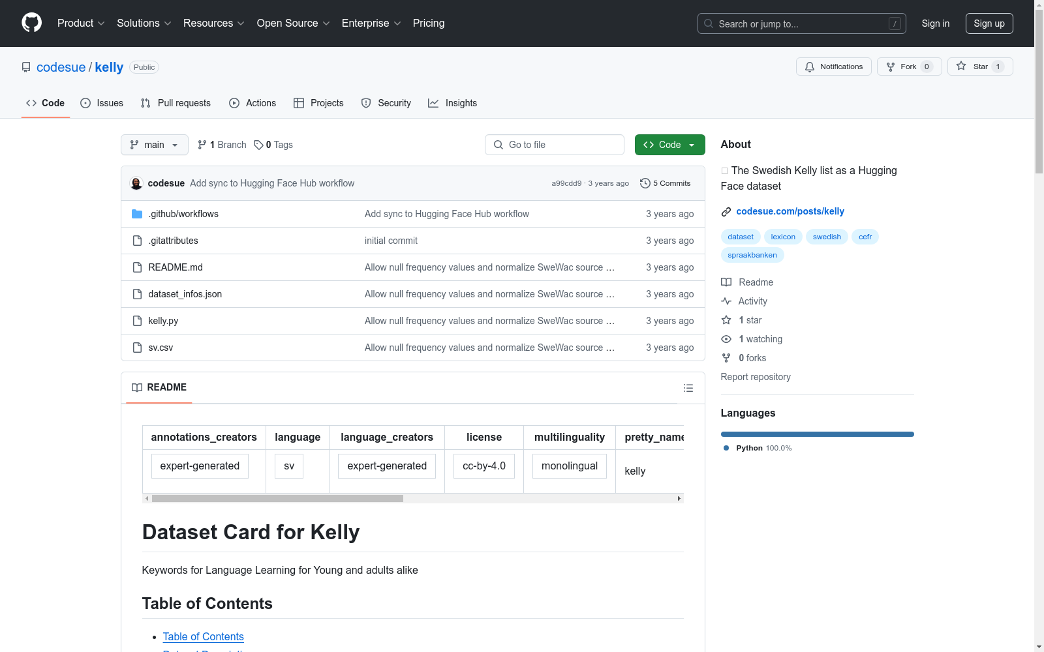The height and width of the screenshot is (652, 1044).
Task: Open the main branch selector dropdown
Action: (155, 145)
